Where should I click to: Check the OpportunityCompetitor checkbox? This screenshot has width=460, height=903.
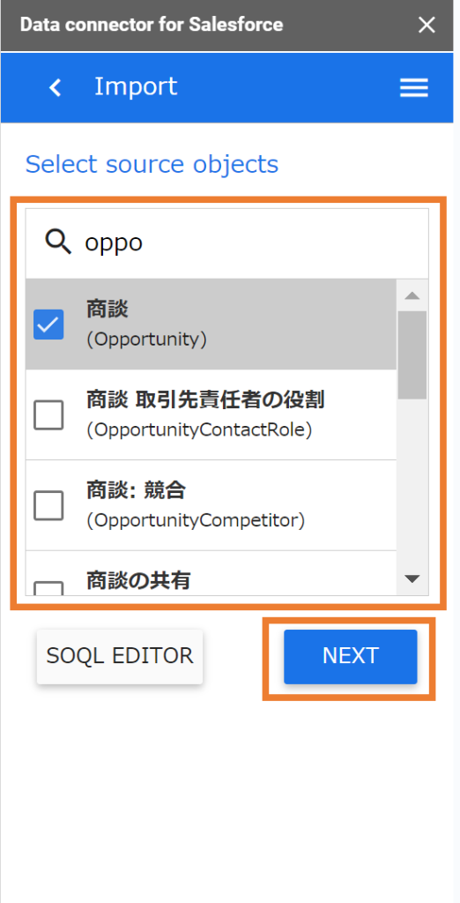tap(48, 505)
